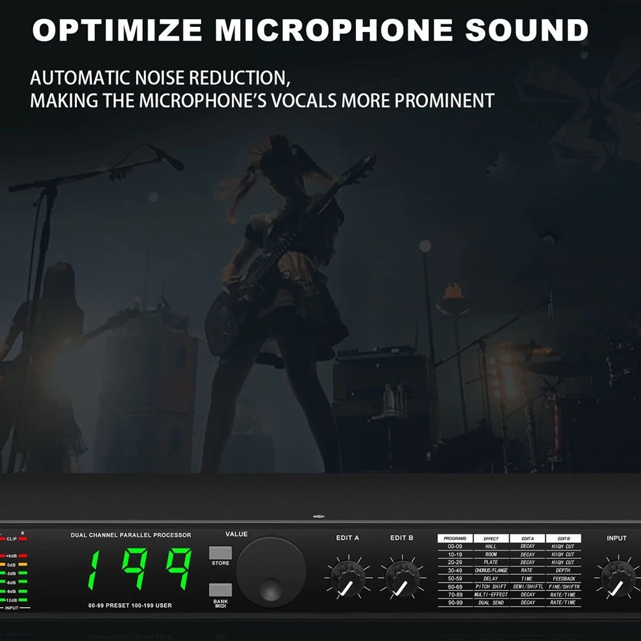The height and width of the screenshot is (641, 641).
Task: Click the 70-89 program range cell
Action: [x=455, y=594]
